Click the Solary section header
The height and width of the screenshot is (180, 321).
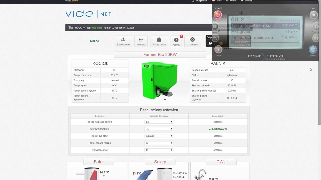tap(160, 162)
